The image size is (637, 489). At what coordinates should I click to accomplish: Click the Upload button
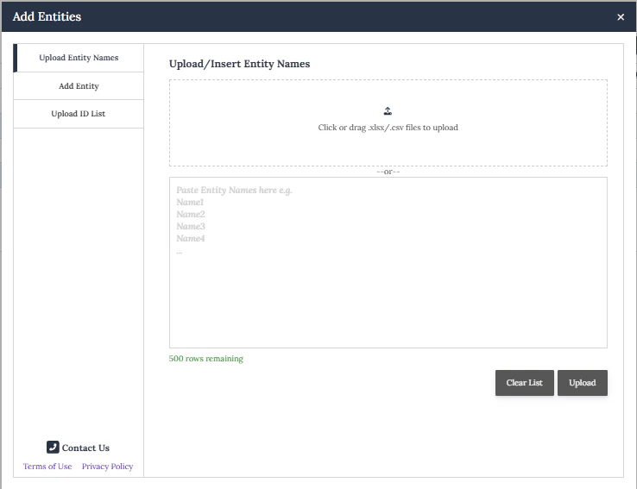(582, 383)
